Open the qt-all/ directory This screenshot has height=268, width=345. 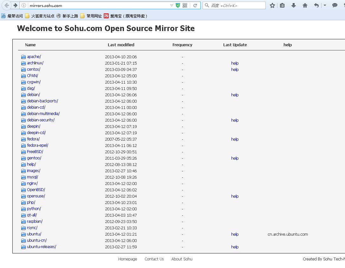point(32,215)
